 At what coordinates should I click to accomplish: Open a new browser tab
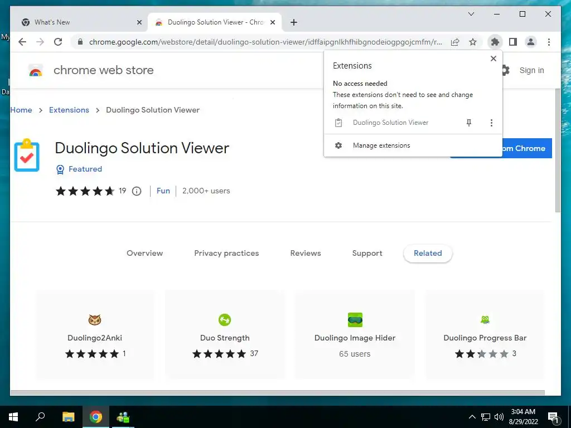(x=294, y=22)
